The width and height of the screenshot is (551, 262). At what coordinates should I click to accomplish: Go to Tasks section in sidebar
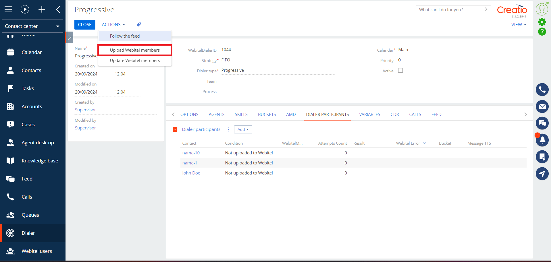tap(33, 88)
